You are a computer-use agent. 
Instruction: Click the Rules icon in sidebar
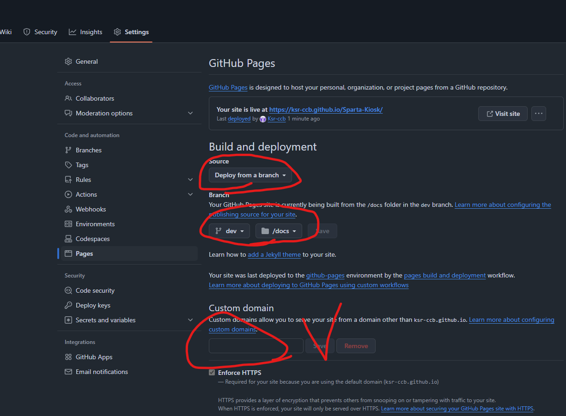point(68,180)
